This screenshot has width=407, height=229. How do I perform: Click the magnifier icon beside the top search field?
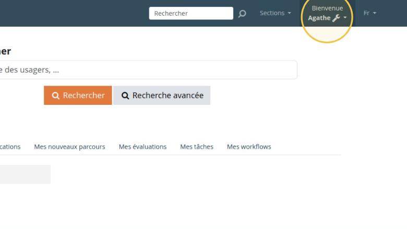(242, 14)
